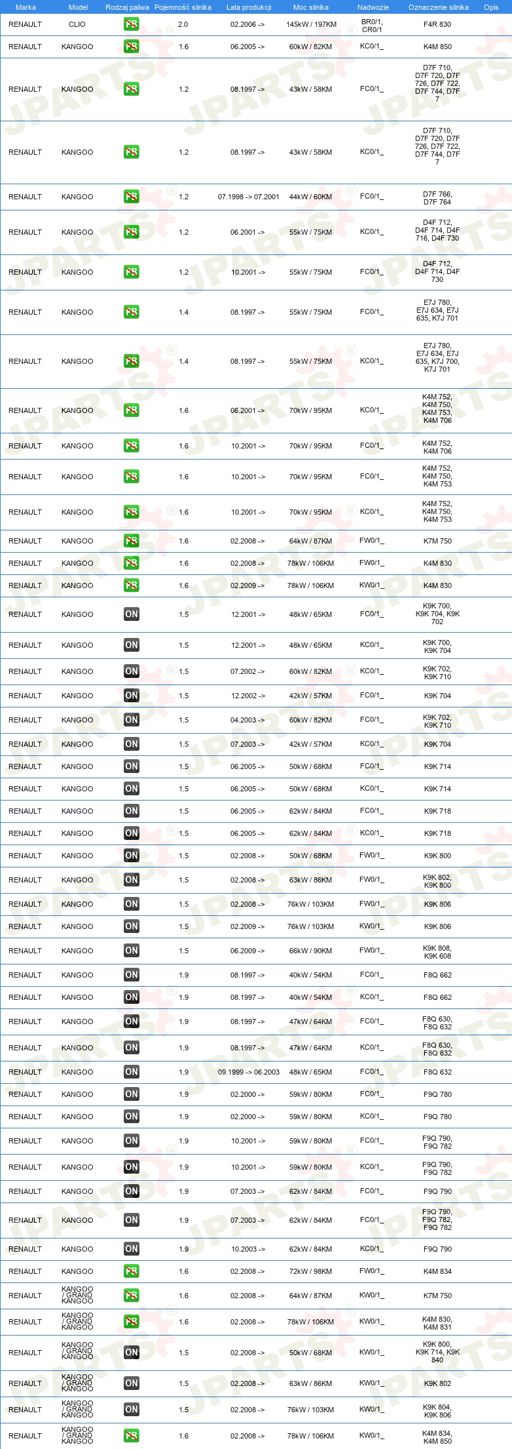Click the 07.1998 -> 07.2001 production years cell
Image resolution: width=512 pixels, height=1449 pixels.
tap(249, 197)
